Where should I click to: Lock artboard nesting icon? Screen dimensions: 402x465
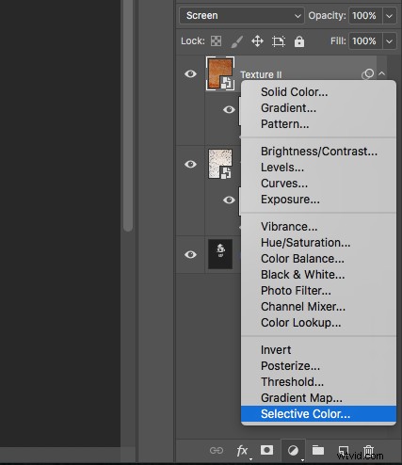coord(279,41)
